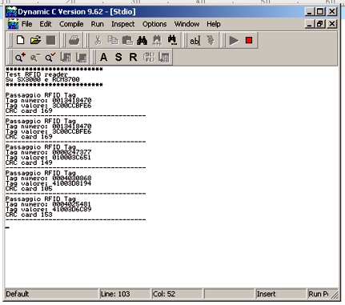
Task: Print using the printer icon
Action: click(74, 40)
